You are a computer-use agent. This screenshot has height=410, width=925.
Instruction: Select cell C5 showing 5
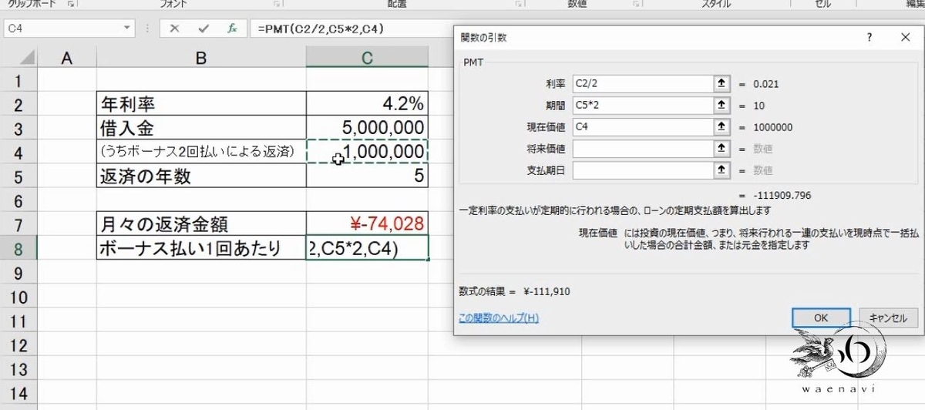coord(367,176)
